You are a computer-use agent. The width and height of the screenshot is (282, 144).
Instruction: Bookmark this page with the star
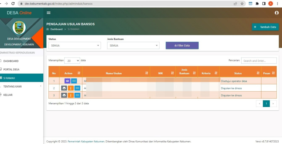tap(242, 4)
